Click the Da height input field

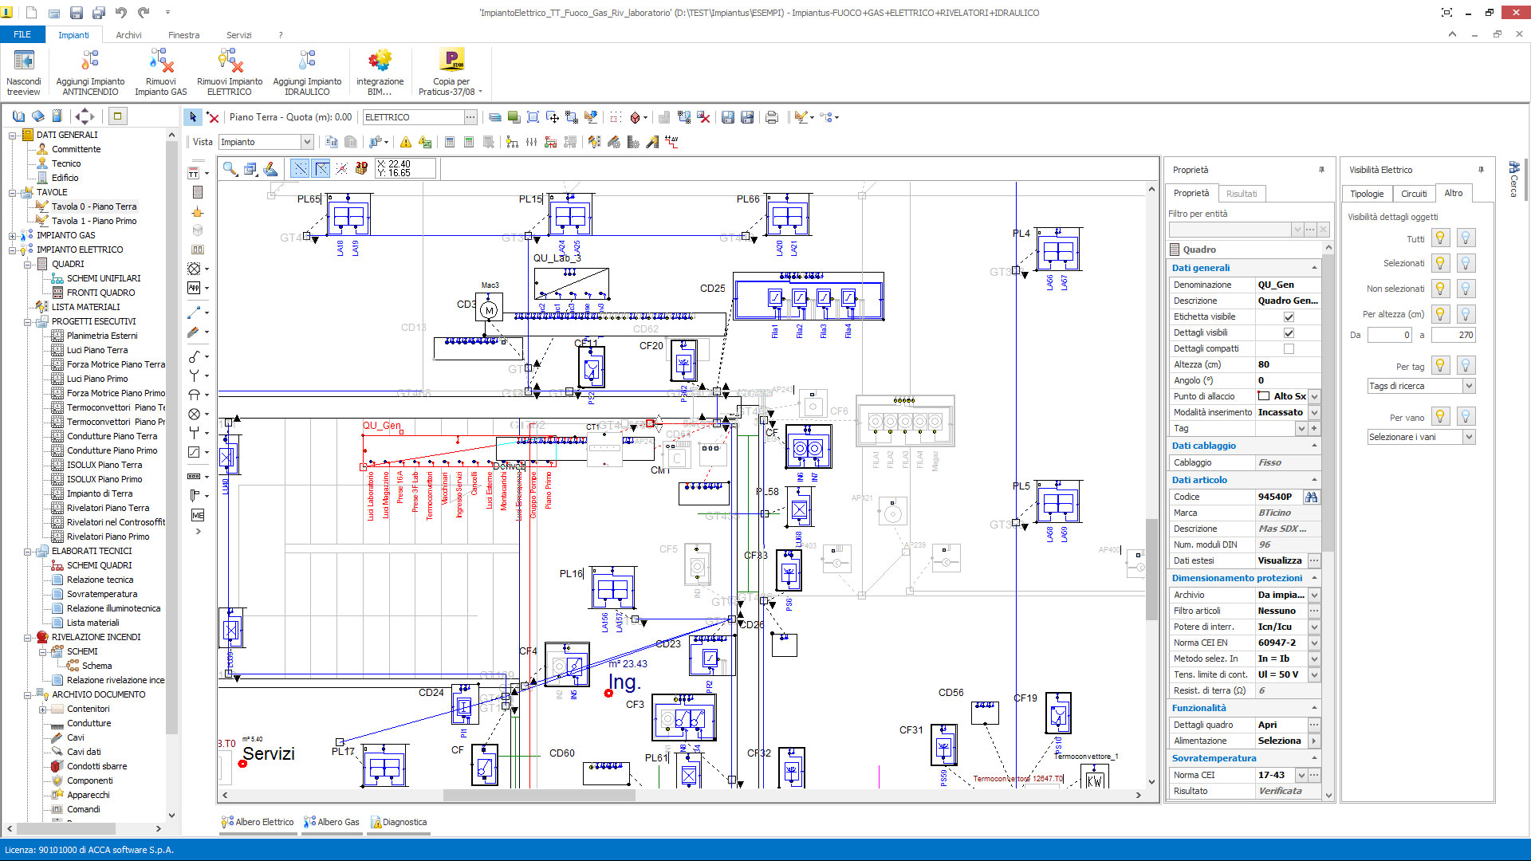click(1389, 335)
